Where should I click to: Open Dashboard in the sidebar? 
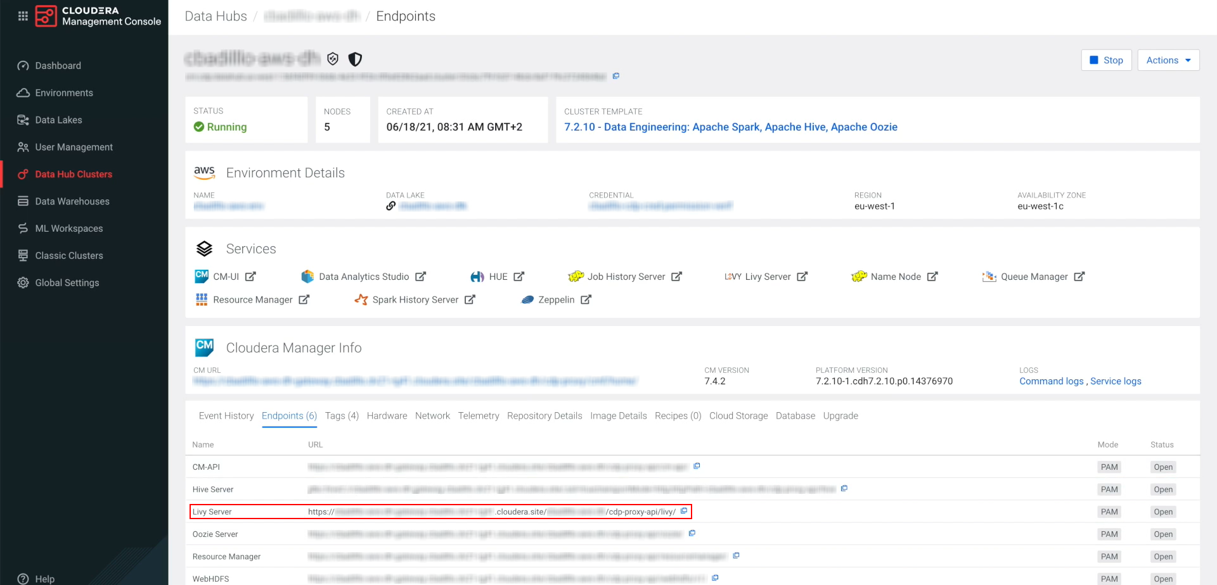pyautogui.click(x=58, y=66)
